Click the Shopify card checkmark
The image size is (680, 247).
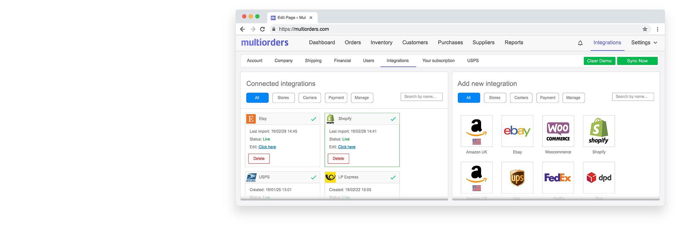click(x=393, y=119)
